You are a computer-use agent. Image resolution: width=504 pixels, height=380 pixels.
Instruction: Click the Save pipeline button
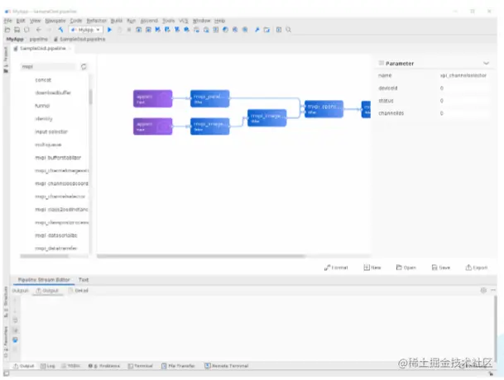pyautogui.click(x=440, y=268)
